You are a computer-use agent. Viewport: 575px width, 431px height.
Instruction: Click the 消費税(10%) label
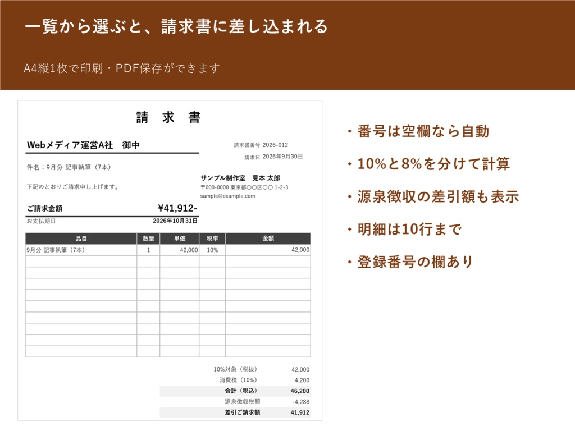point(238,380)
